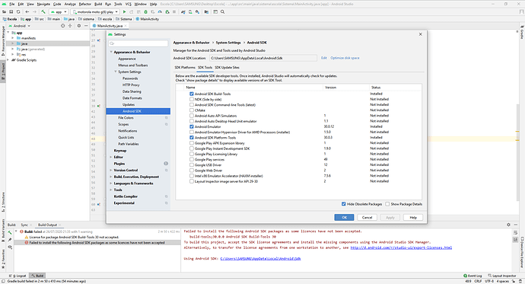Click the Build panel gear settings icon
This screenshot has width=525, height=284.
[x=508, y=225]
